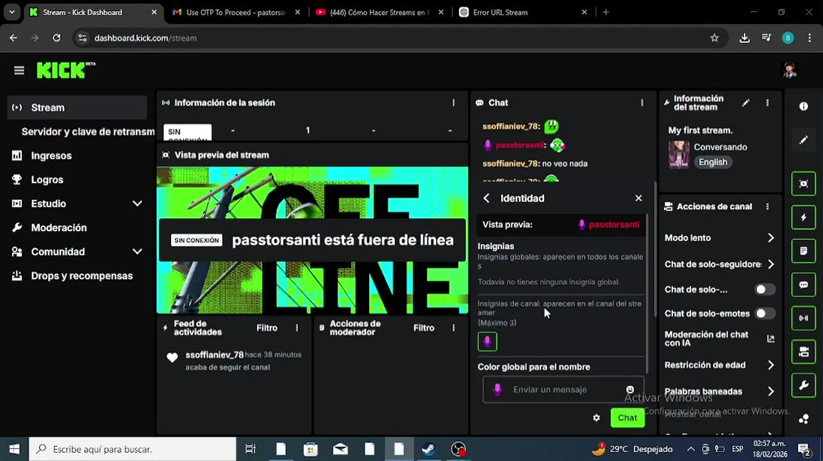Click the green Chat send button
The image size is (823, 461).
(x=628, y=418)
